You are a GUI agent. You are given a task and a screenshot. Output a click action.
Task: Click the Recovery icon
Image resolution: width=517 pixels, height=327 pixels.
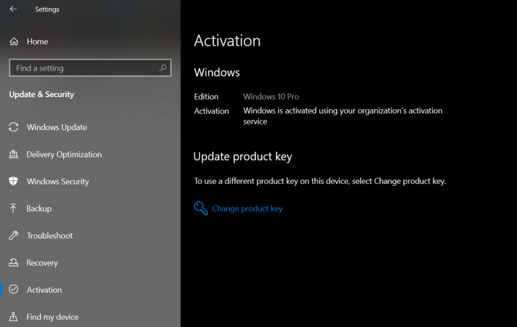coord(13,262)
